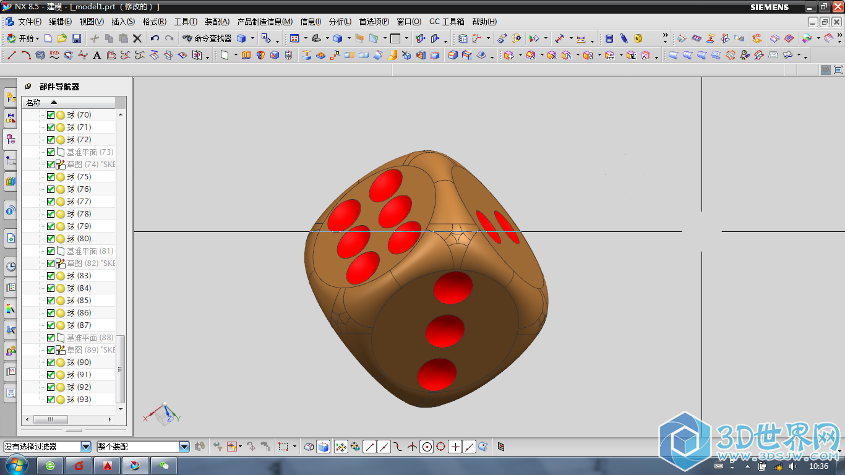Click the Delete X icon in toolbar
The width and height of the screenshot is (845, 475).
click(x=137, y=38)
